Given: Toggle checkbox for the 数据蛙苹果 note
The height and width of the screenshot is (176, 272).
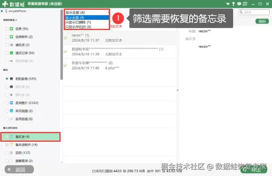Looking at the screenshot, I should [x=65, y=51].
